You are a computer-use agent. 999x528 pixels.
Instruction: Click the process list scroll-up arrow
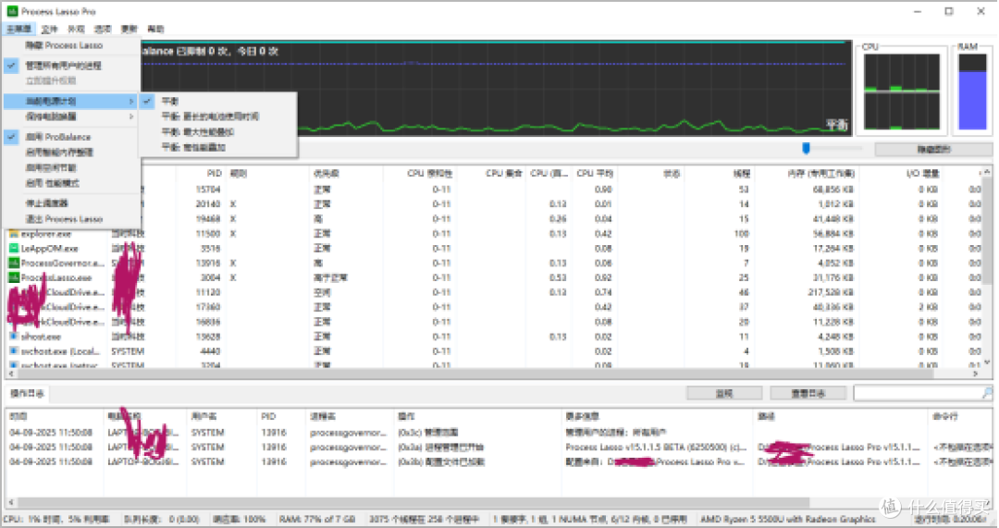coord(987,172)
